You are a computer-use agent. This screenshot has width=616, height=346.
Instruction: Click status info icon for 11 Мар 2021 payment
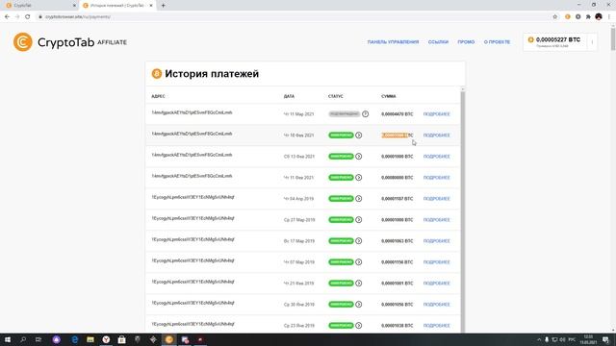(365, 114)
